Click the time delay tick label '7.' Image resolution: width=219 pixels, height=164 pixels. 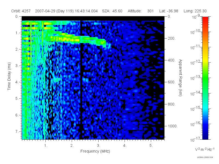(x=17, y=131)
